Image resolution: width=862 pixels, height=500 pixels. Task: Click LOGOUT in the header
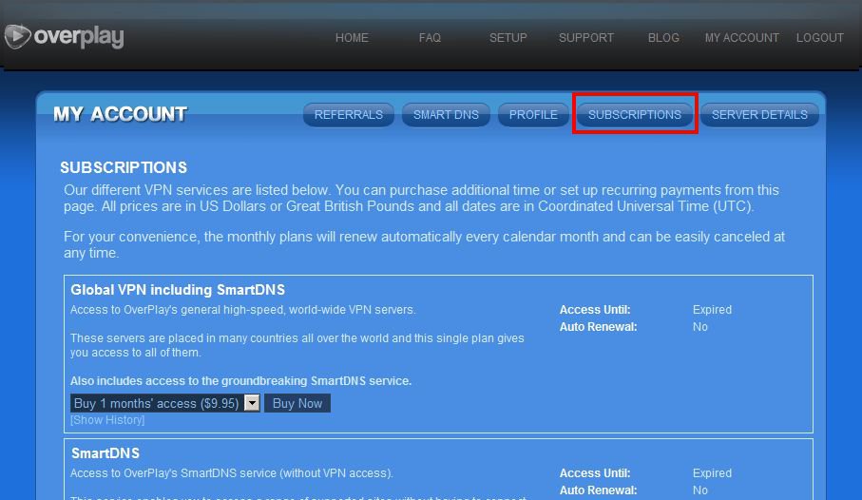819,38
